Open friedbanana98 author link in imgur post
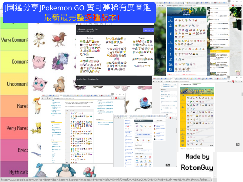Screen dimensions: 243x182 click(x=84, y=32)
